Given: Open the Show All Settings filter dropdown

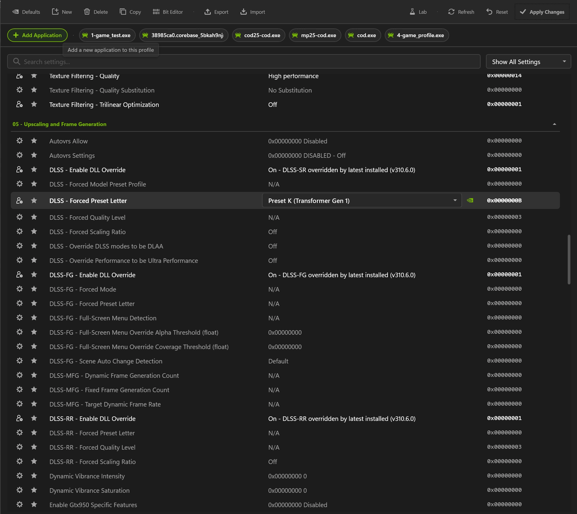Looking at the screenshot, I should 528,62.
